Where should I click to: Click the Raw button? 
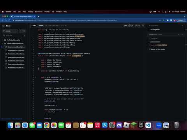[125, 26]
